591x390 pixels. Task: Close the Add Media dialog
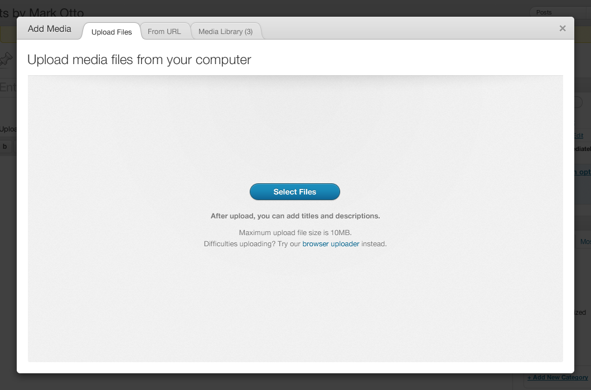[563, 28]
